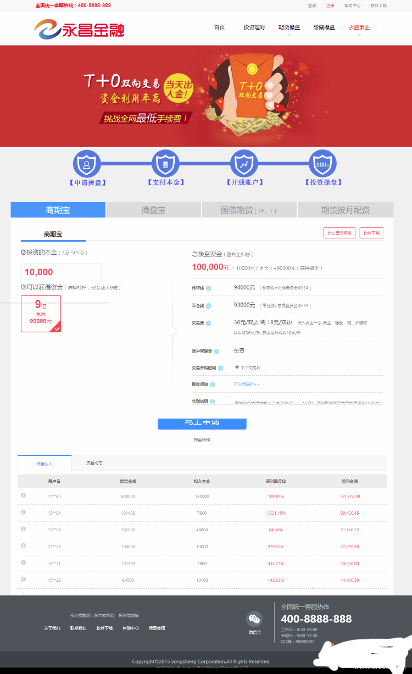Click help icon next to 平仓线
412x674 pixels.
[209, 305]
